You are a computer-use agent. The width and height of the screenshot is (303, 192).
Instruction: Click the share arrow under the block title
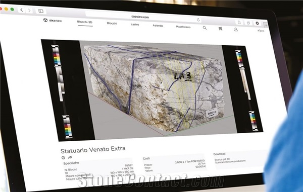click(70, 157)
